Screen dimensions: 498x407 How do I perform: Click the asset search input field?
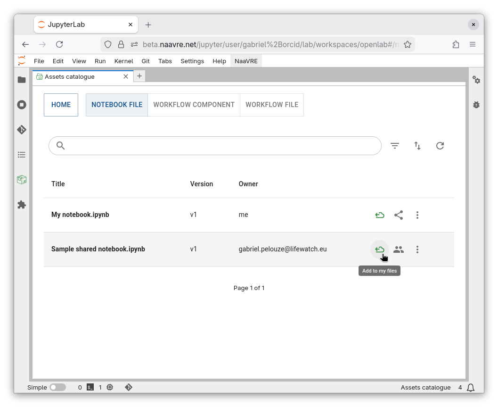tap(221, 146)
